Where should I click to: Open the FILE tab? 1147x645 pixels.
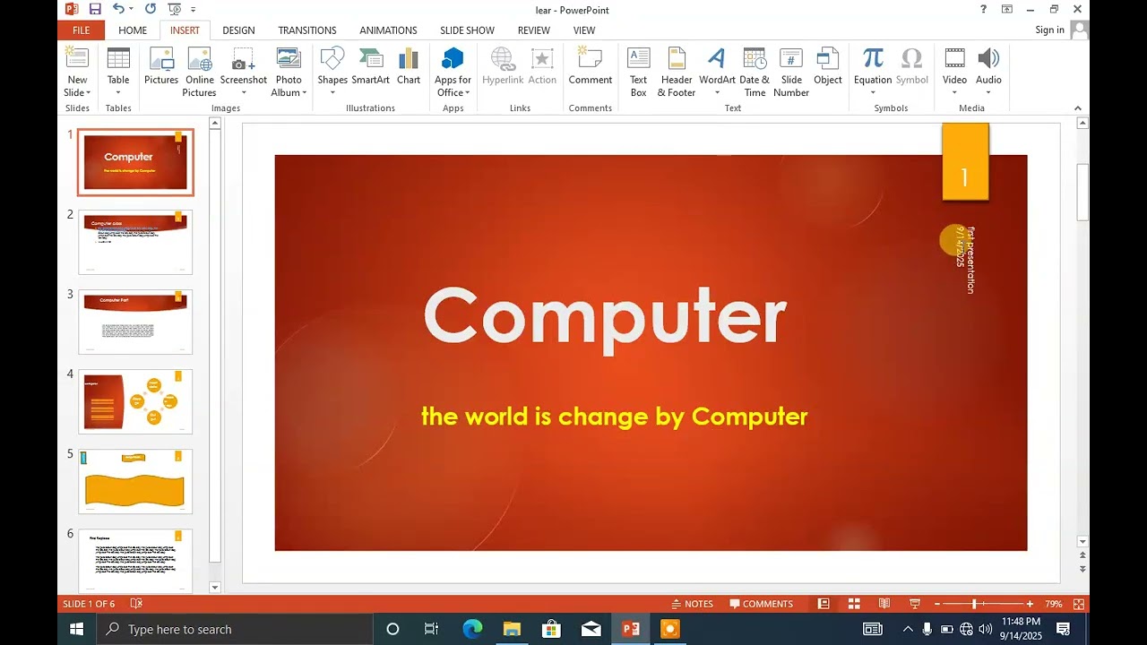pyautogui.click(x=81, y=30)
